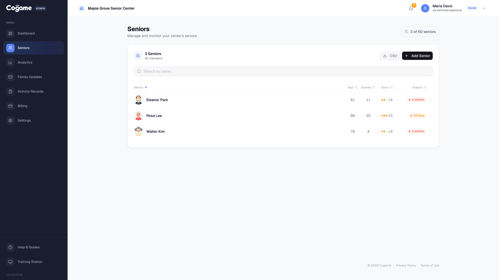This screenshot has width=499, height=280.
Task: Click the Settings gear icon
Action: click(10, 121)
